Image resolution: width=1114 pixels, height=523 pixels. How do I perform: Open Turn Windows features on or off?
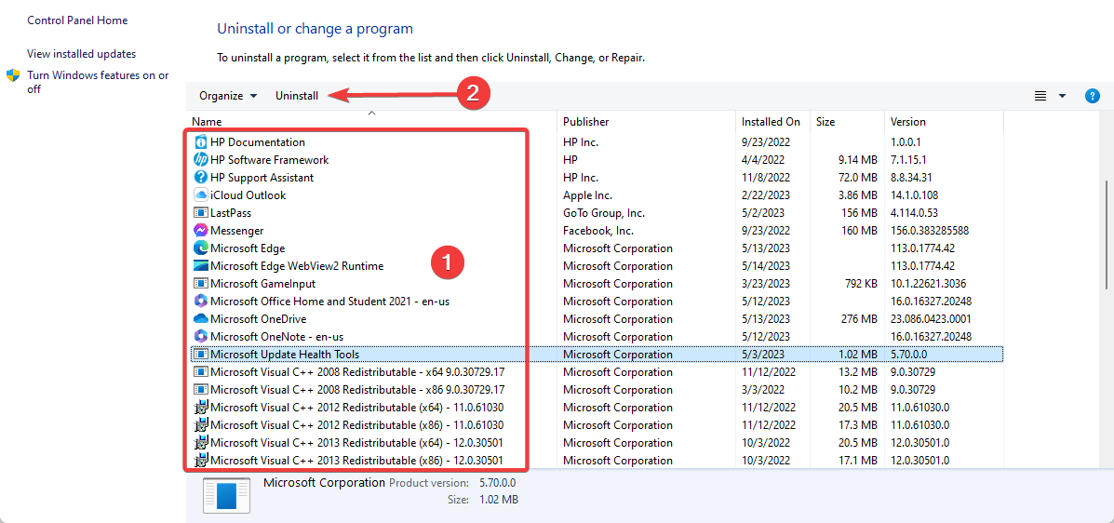(98, 83)
